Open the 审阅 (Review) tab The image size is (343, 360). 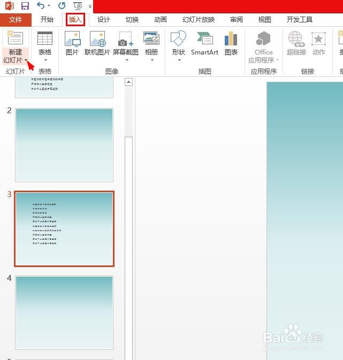(x=237, y=20)
